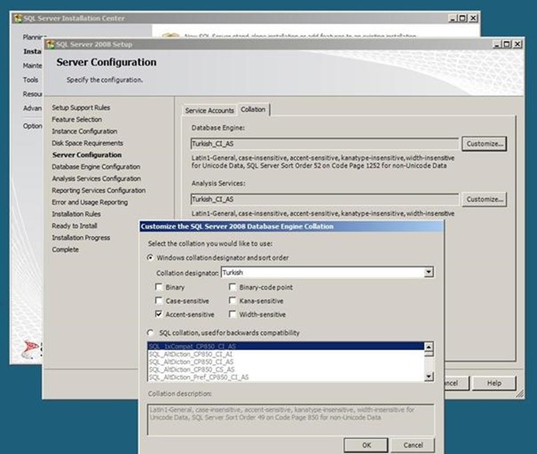Open Options in Installation Center sidebar
Image resolution: width=537 pixels, height=454 pixels.
[33, 126]
